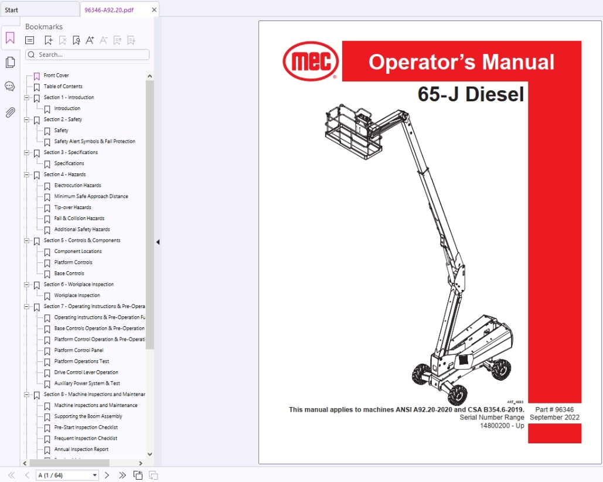
Task: Click the previous view icon in status bar
Action: pyautogui.click(x=138, y=476)
